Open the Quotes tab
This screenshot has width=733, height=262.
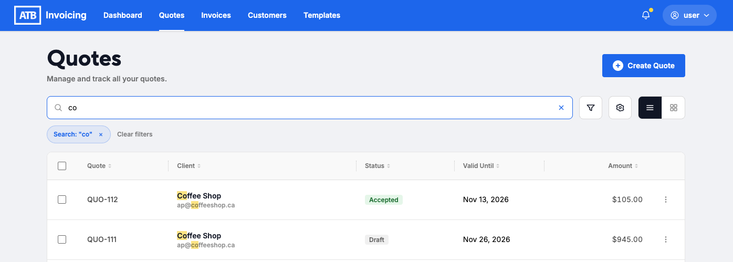172,15
